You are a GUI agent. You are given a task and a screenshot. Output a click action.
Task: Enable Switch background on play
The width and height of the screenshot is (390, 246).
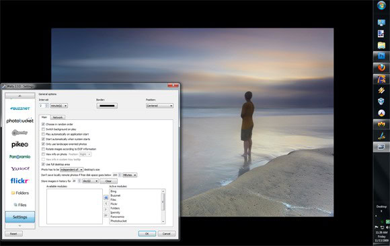[x=43, y=129]
